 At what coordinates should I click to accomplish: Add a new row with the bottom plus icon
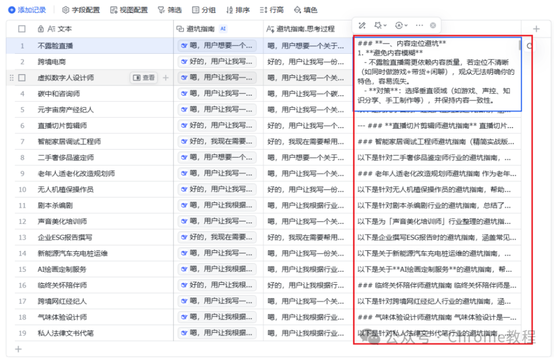click(18, 349)
